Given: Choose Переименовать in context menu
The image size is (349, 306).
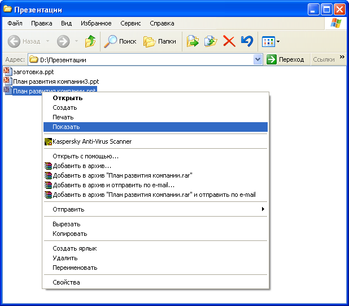Looking at the screenshot, I should click(155, 268).
